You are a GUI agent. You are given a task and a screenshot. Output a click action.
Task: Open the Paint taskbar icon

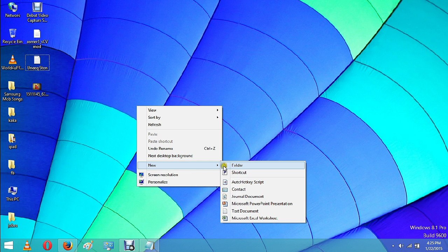(x=88, y=246)
